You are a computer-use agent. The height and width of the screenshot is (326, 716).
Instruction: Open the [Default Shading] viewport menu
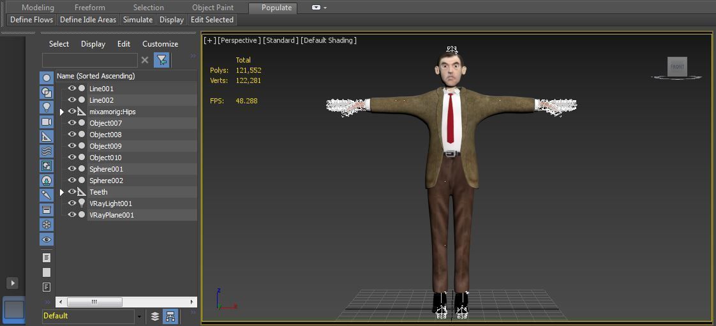click(x=329, y=40)
